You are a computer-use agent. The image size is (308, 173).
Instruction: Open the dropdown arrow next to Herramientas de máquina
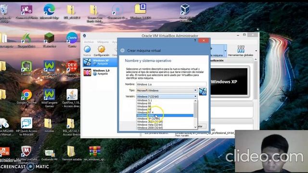point(225,51)
